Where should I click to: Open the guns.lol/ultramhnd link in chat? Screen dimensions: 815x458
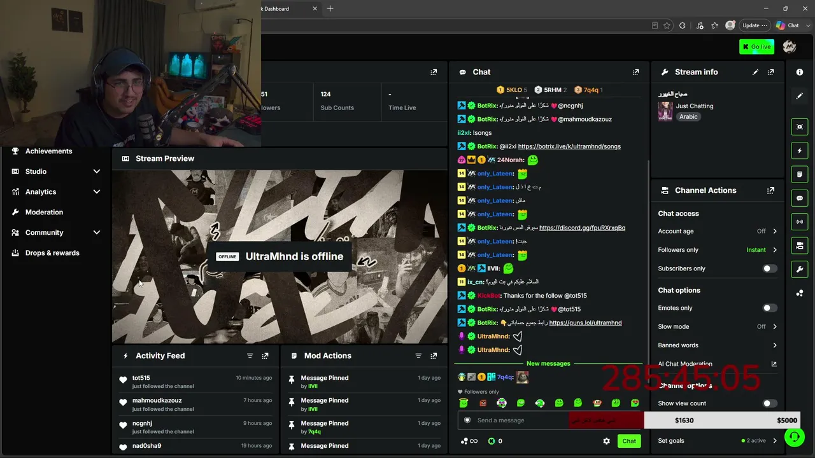[x=585, y=323]
